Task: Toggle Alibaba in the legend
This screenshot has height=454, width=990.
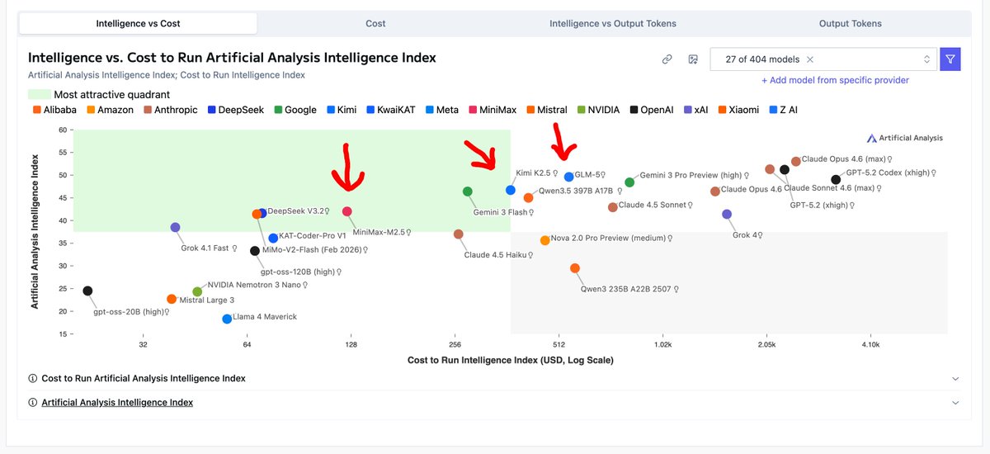Action: tap(54, 109)
